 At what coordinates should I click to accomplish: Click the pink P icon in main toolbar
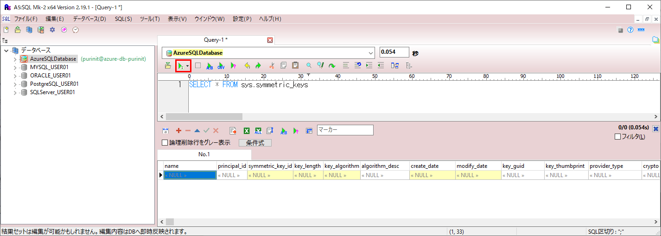[x=64, y=30]
